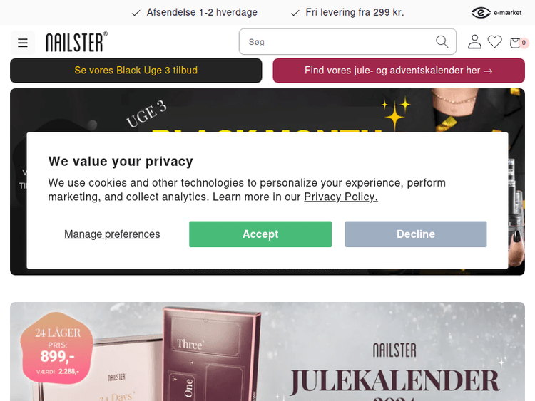This screenshot has width=535, height=401.
Task: Decline the cookie consent
Action: click(x=416, y=234)
